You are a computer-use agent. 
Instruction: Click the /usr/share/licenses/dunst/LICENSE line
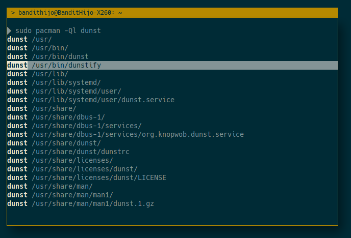98,177
